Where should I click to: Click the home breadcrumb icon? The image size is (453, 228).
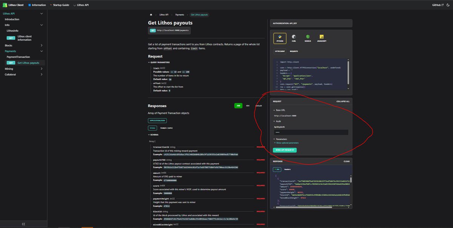(151, 15)
